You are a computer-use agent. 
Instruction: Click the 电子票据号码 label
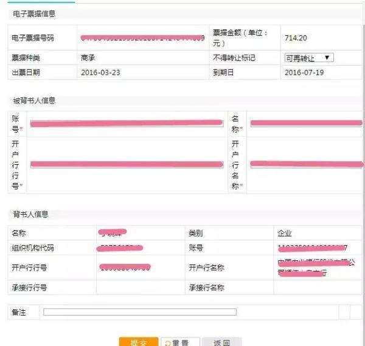33,38
